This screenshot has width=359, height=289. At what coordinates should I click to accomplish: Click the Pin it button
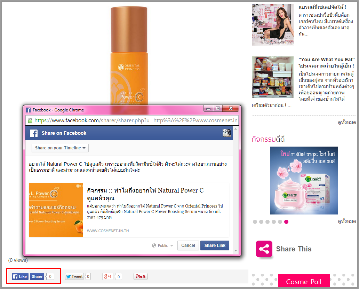[x=140, y=276]
